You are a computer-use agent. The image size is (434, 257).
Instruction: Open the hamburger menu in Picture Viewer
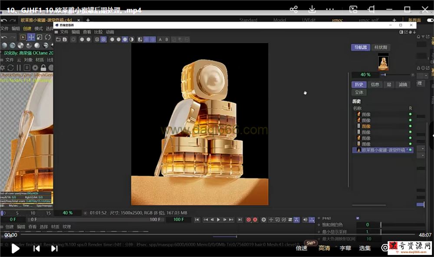pos(56,32)
